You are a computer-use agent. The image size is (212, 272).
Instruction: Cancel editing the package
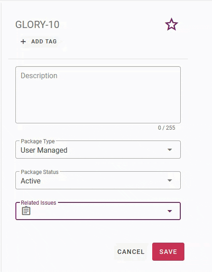pos(131,252)
